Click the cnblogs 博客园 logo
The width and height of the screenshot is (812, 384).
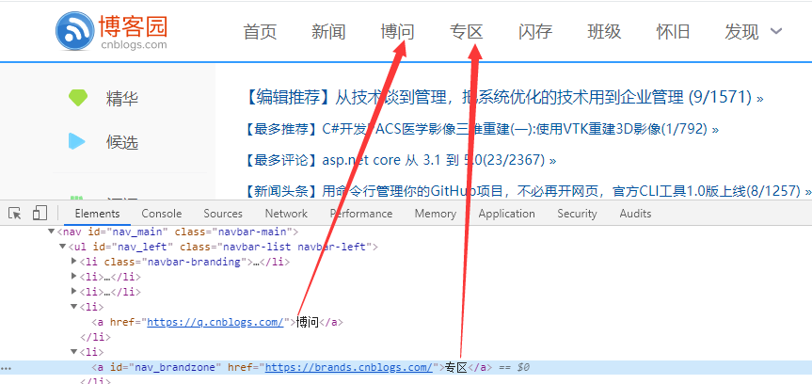pos(111,30)
